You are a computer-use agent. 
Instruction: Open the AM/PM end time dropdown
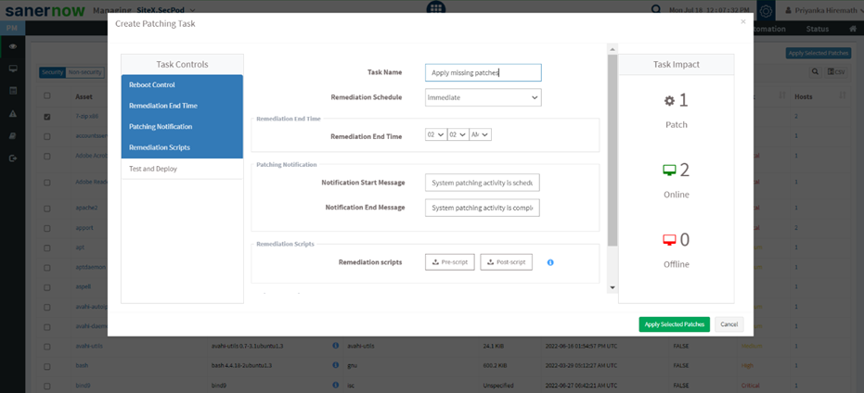point(480,134)
